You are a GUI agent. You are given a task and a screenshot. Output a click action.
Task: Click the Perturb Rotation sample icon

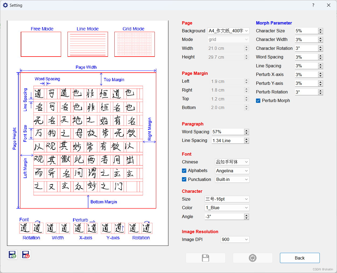[141, 228]
